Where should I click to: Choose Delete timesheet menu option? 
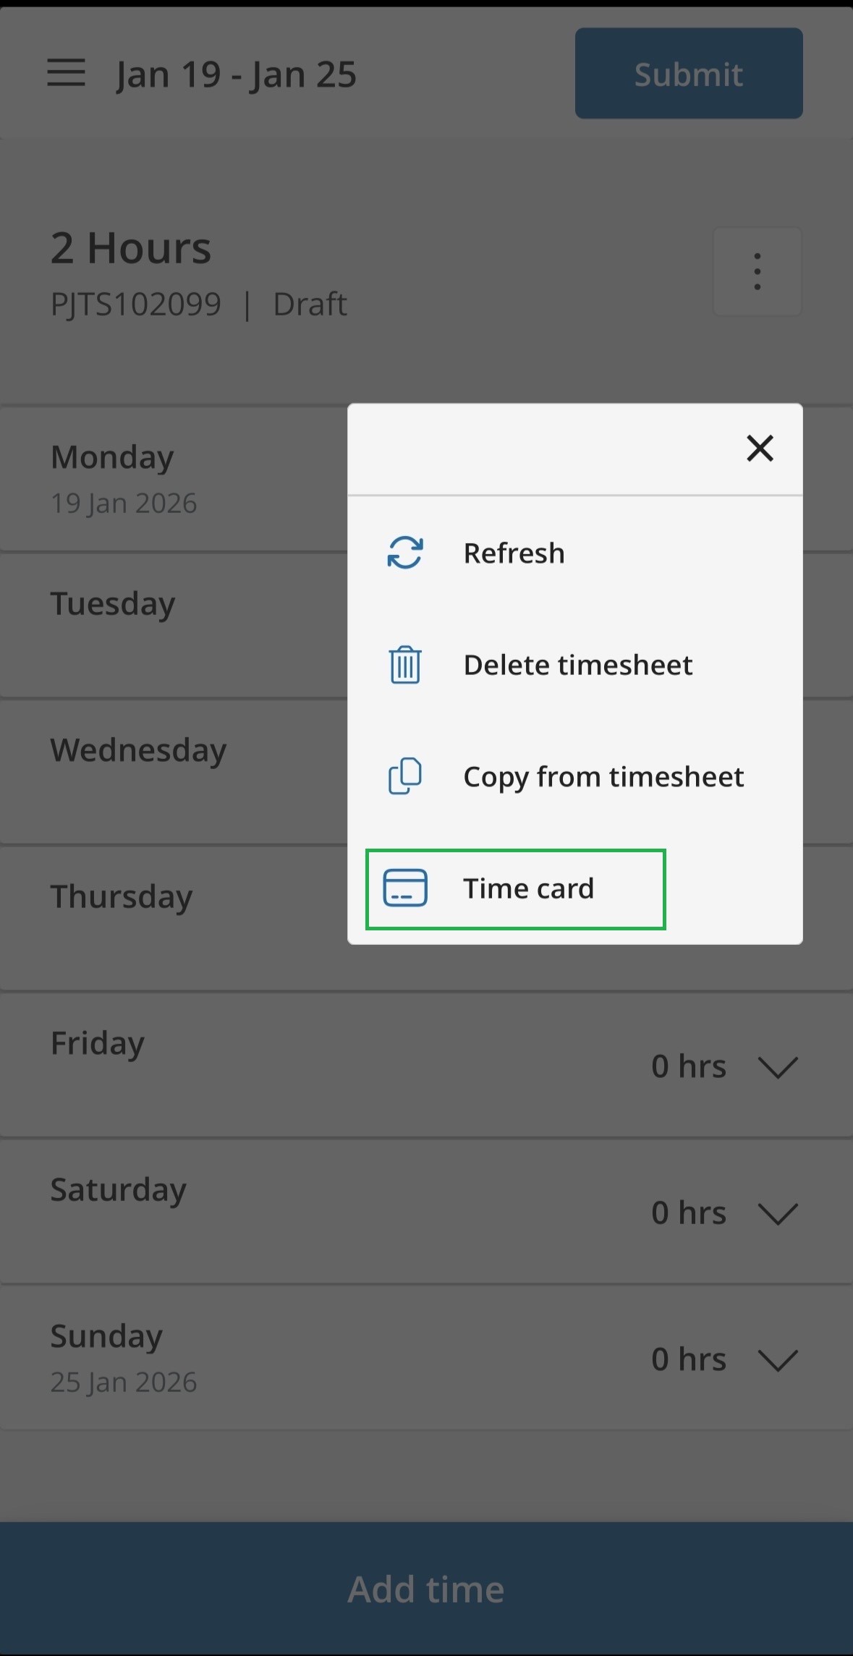[577, 665]
